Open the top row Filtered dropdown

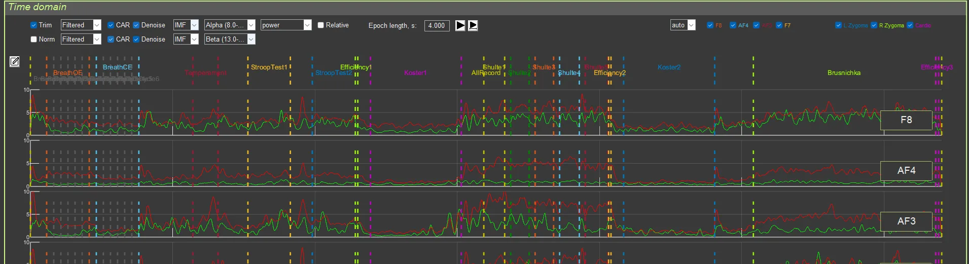click(x=97, y=25)
